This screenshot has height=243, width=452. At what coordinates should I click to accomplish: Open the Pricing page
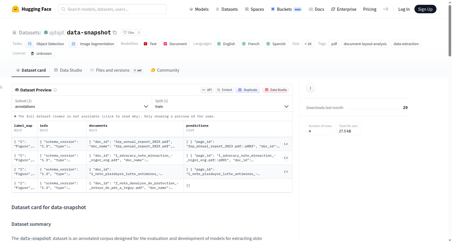tap(370, 9)
